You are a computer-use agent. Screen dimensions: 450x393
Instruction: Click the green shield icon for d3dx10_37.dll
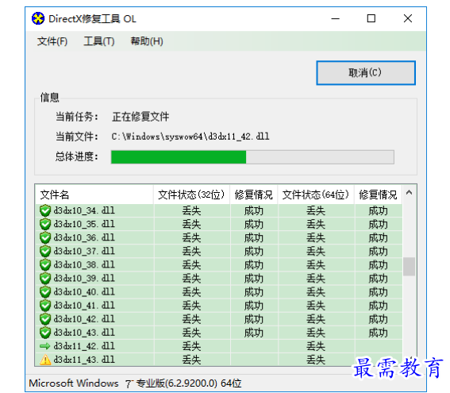[45, 251]
